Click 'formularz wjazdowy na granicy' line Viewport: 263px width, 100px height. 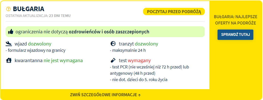point(36,51)
